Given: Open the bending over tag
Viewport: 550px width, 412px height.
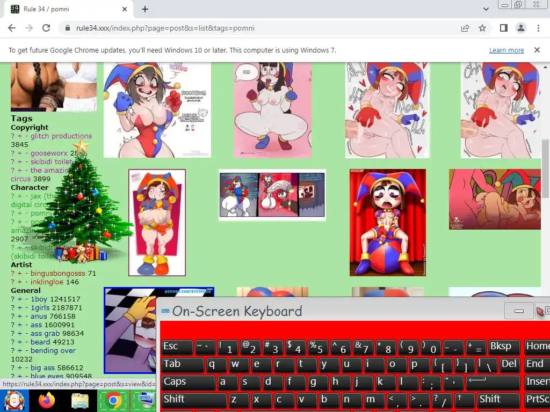Looking at the screenshot, I should tap(53, 351).
